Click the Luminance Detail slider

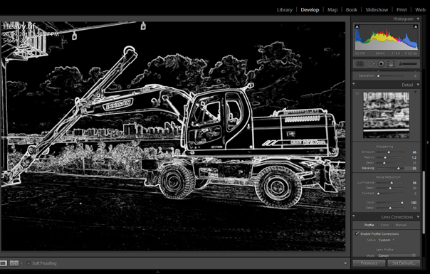pyautogui.click(x=390, y=188)
